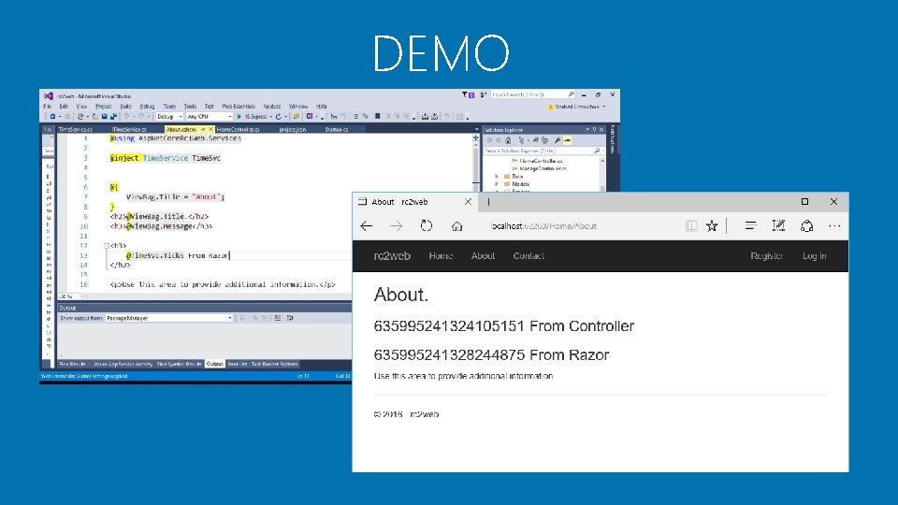
Task: Open the Show output from dropdown
Action: click(x=169, y=318)
